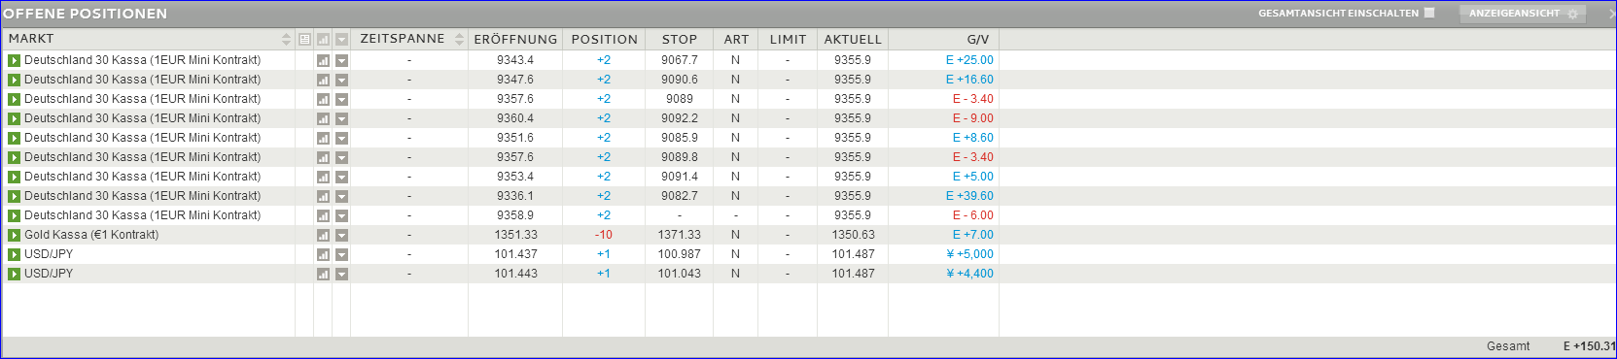The image size is (1617, 359).
Task: Click the green trade arrow for the 9358.9 position
Action: [x=14, y=215]
